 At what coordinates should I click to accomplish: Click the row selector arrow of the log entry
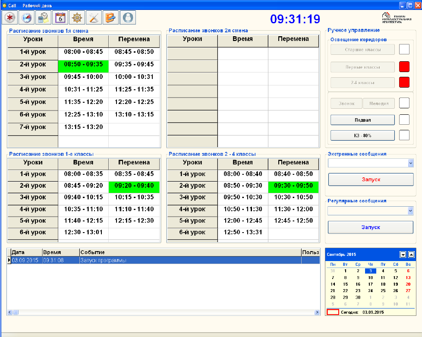point(9,260)
